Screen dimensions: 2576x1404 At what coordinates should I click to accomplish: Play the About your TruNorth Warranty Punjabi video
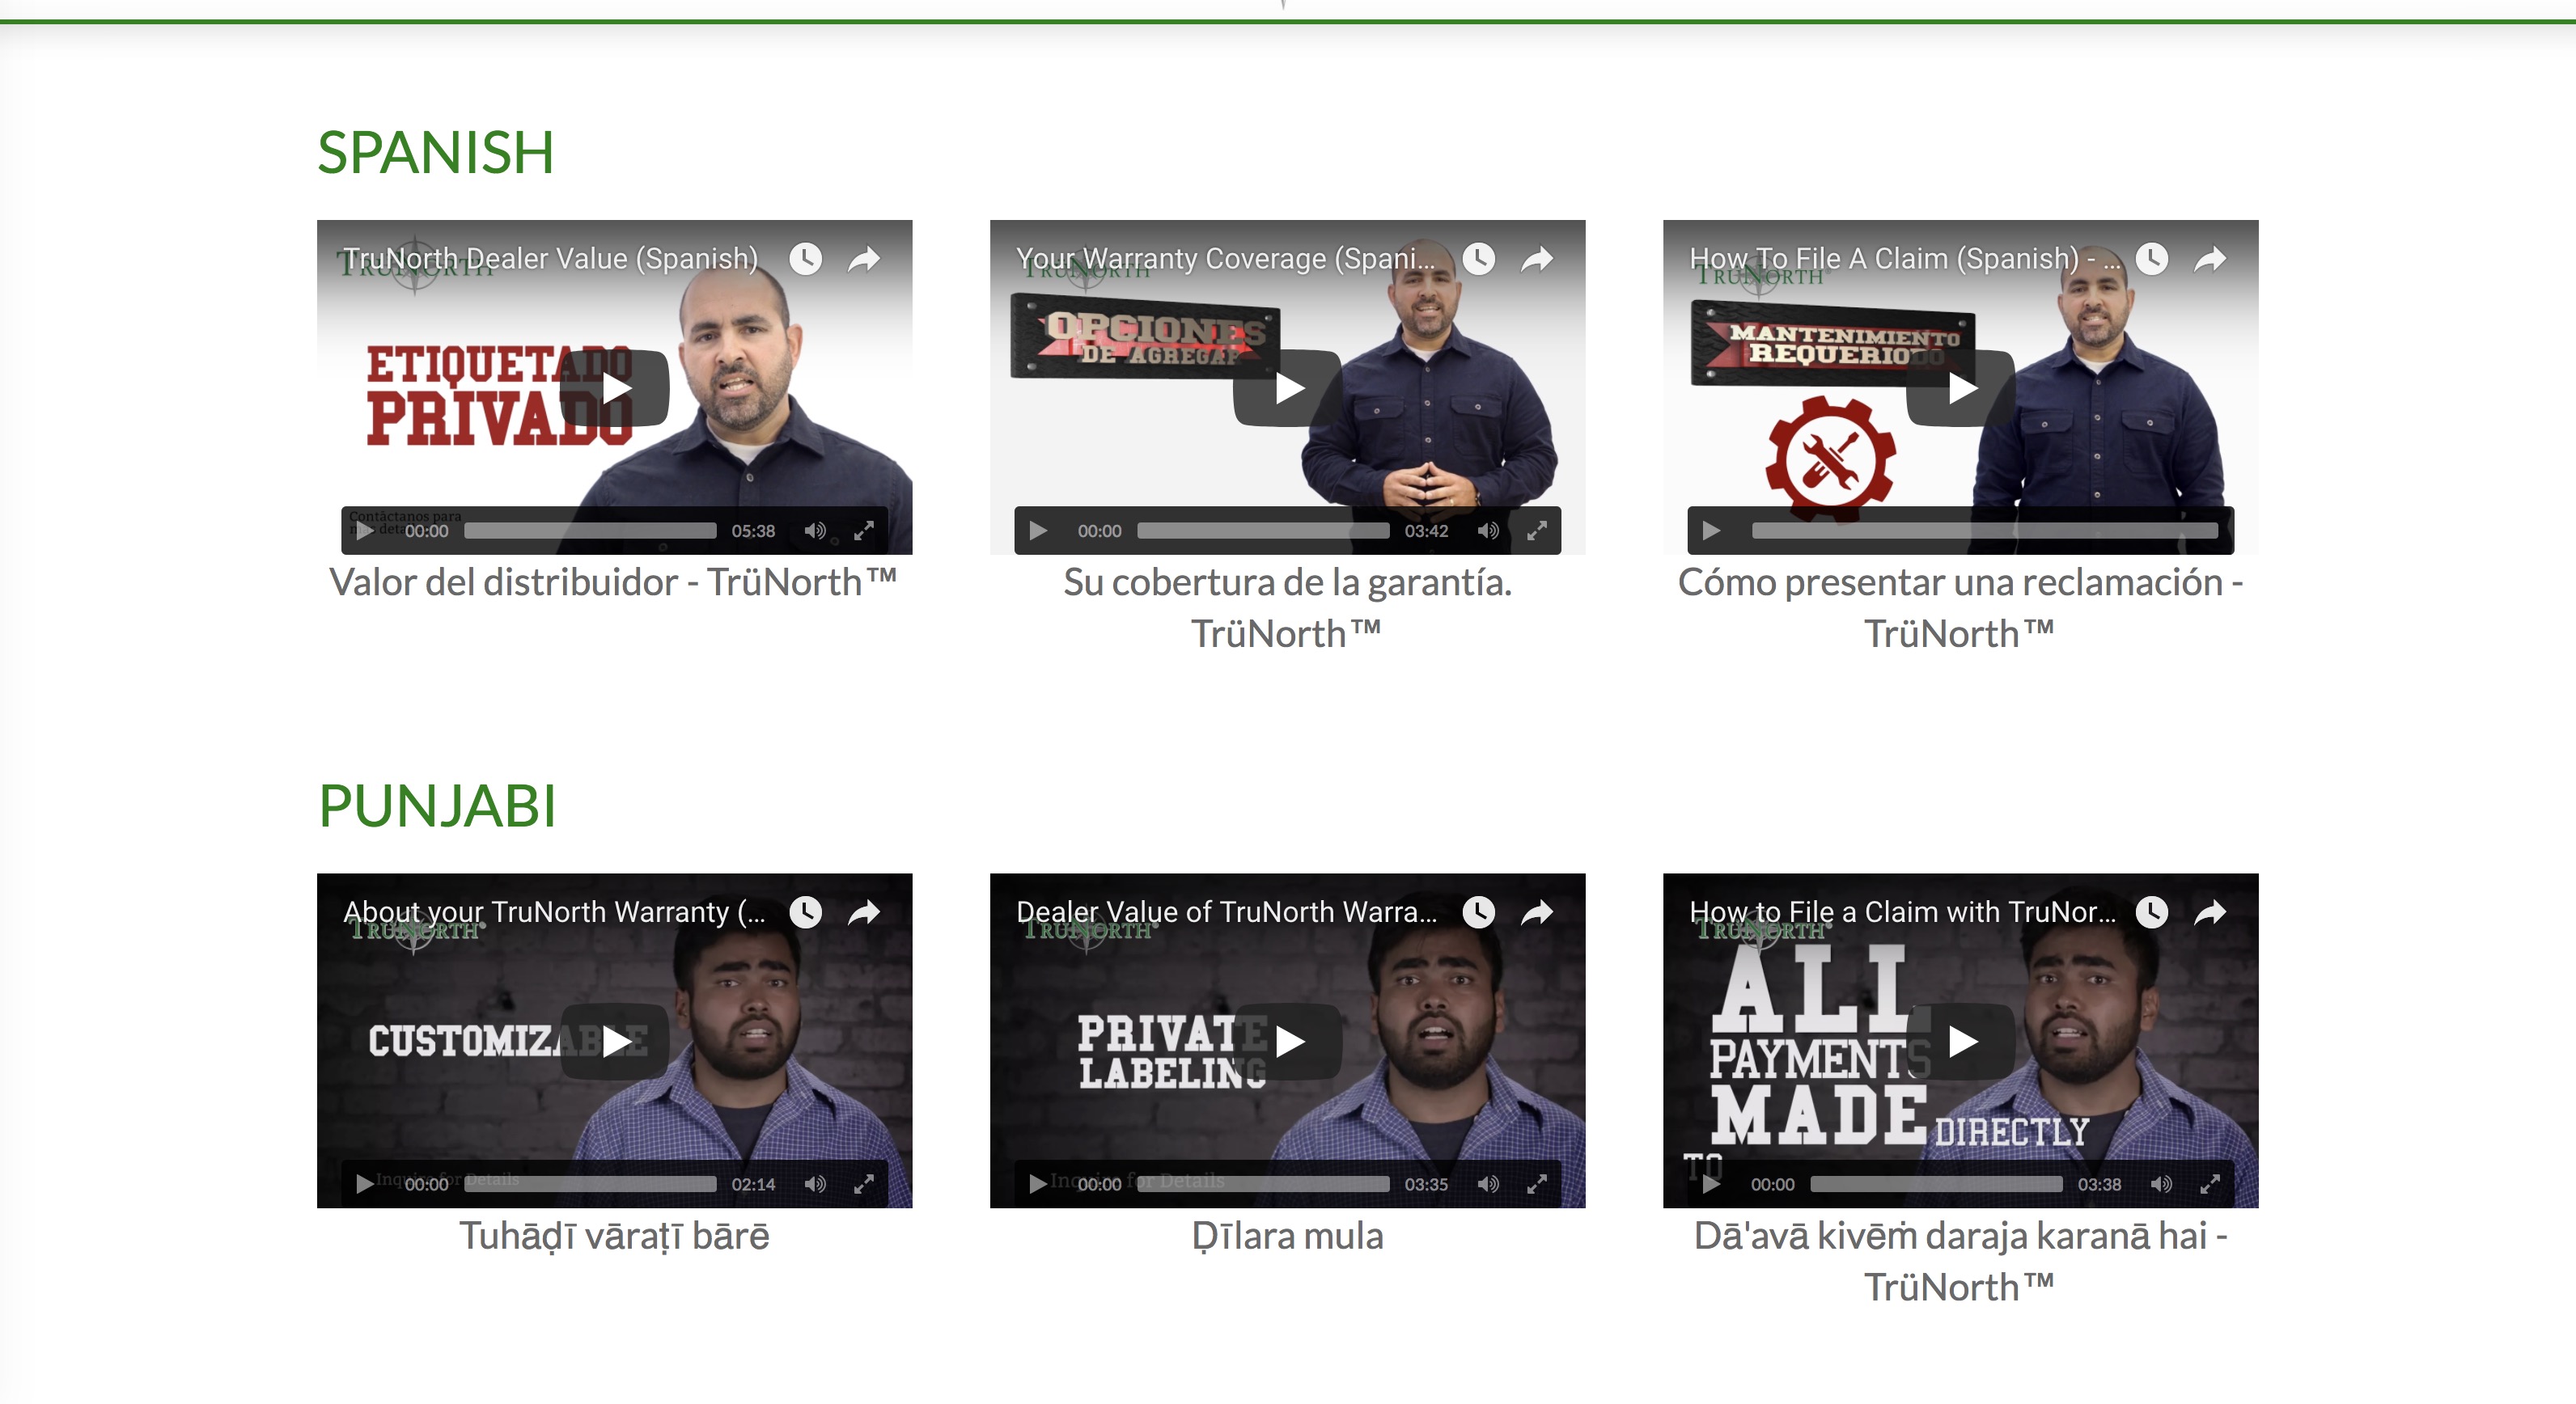point(615,1041)
